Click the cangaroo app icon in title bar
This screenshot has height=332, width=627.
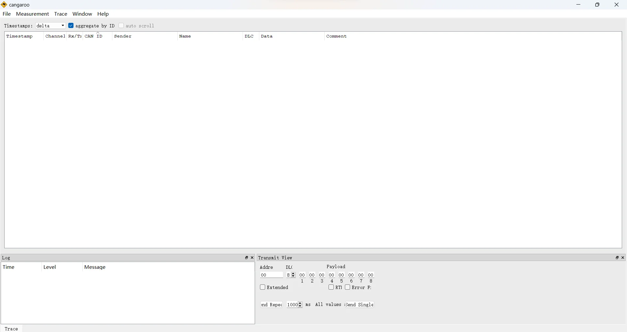(4, 5)
